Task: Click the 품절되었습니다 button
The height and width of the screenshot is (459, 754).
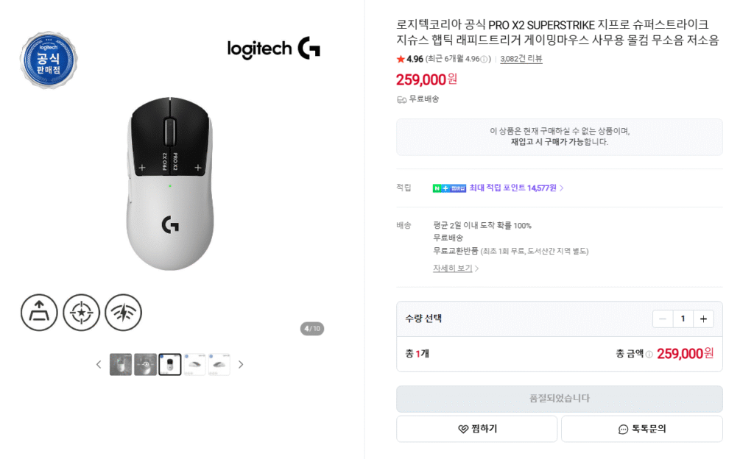Action: click(x=559, y=399)
